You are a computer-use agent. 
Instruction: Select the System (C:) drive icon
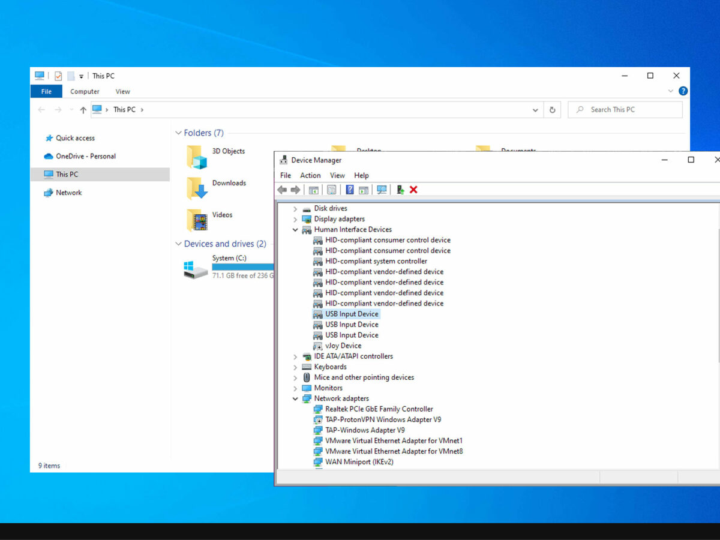(196, 269)
